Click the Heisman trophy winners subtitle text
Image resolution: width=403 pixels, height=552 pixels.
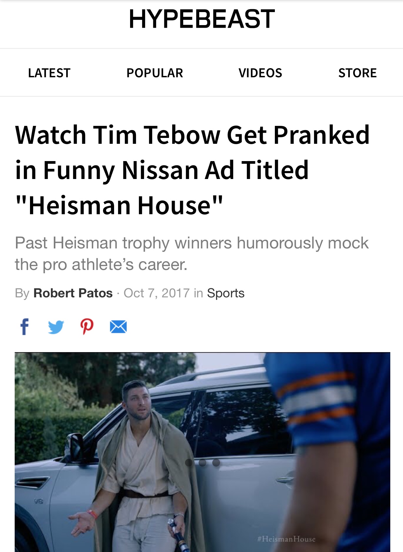click(x=192, y=253)
